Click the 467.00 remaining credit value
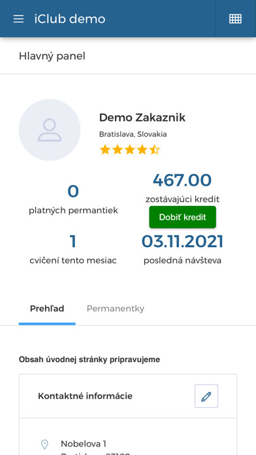Viewport: 256px width, 455px height. point(182,180)
